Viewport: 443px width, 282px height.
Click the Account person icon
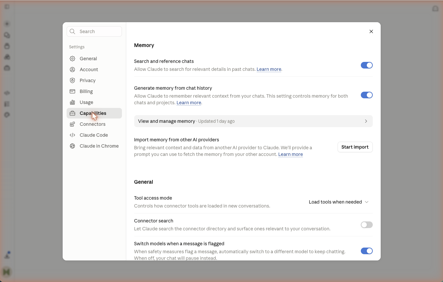click(x=72, y=70)
